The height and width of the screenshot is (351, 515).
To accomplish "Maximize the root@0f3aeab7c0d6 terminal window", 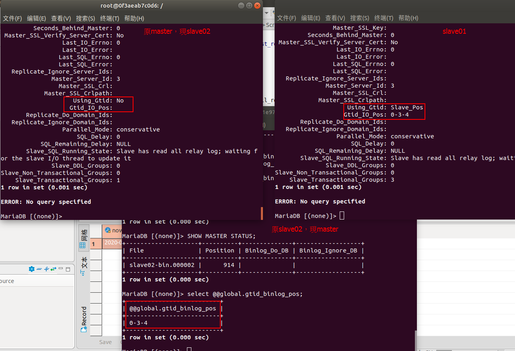I will tap(249, 6).
